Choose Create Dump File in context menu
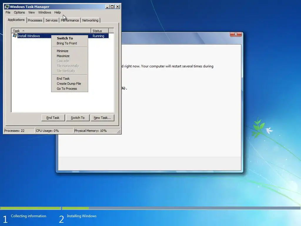This screenshot has height=226, width=301. [x=69, y=84]
